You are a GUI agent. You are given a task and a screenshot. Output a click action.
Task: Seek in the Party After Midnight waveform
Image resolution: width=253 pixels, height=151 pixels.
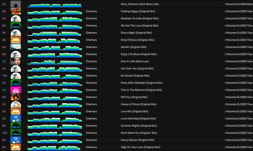pyautogui.click(x=55, y=83)
